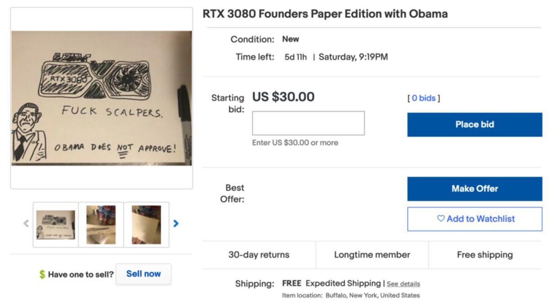Open the listing title link
The image size is (549, 304).
326,14
